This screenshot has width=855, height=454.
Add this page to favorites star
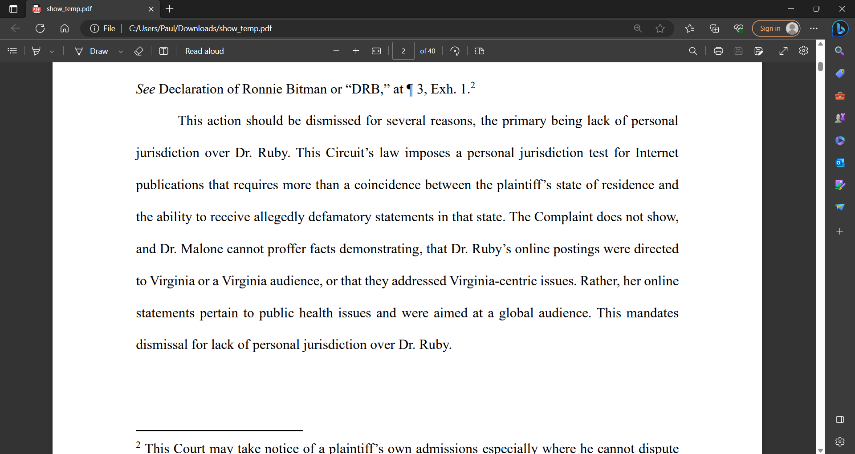[660, 28]
